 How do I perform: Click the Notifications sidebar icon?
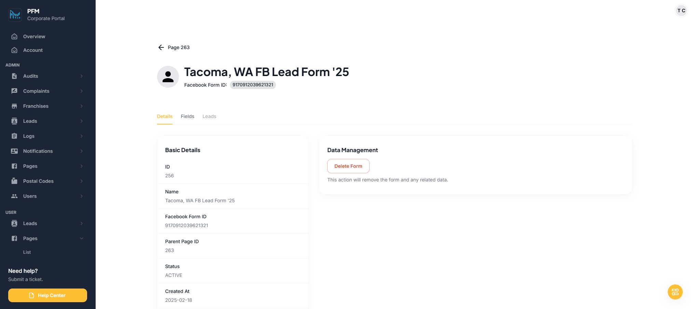point(14,151)
